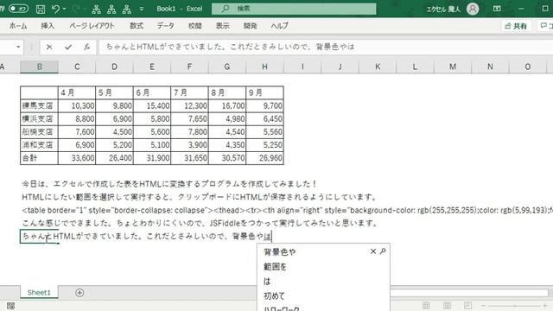Viewport: 553px width, 311px height.
Task: Confirm entry with checkmark icon
Action: [68, 47]
